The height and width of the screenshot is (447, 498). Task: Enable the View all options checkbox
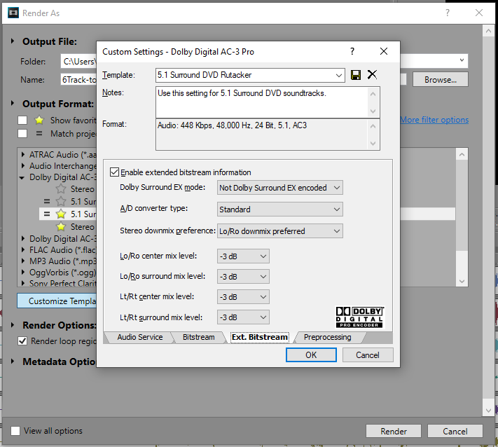tap(15, 431)
